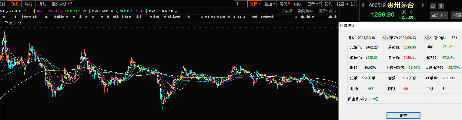Click the 2489.11 high price label
Image resolution: width=462 pixels, height=120 pixels.
pyautogui.click(x=15, y=23)
